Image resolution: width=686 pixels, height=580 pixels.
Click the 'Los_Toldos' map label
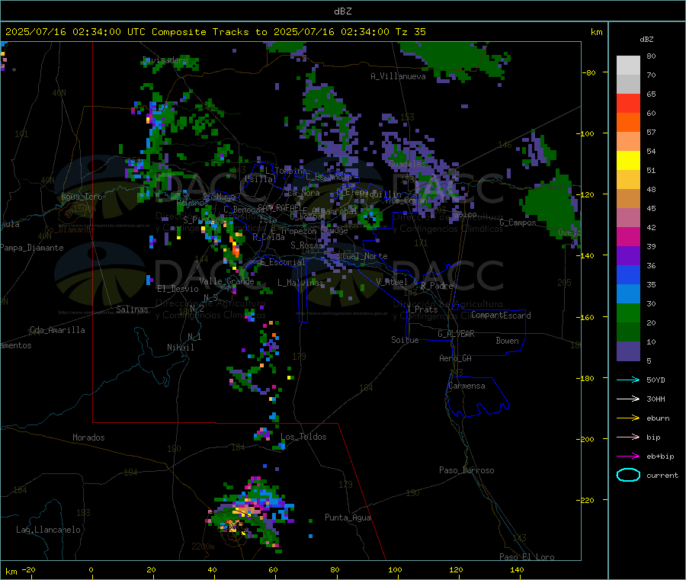(303, 437)
